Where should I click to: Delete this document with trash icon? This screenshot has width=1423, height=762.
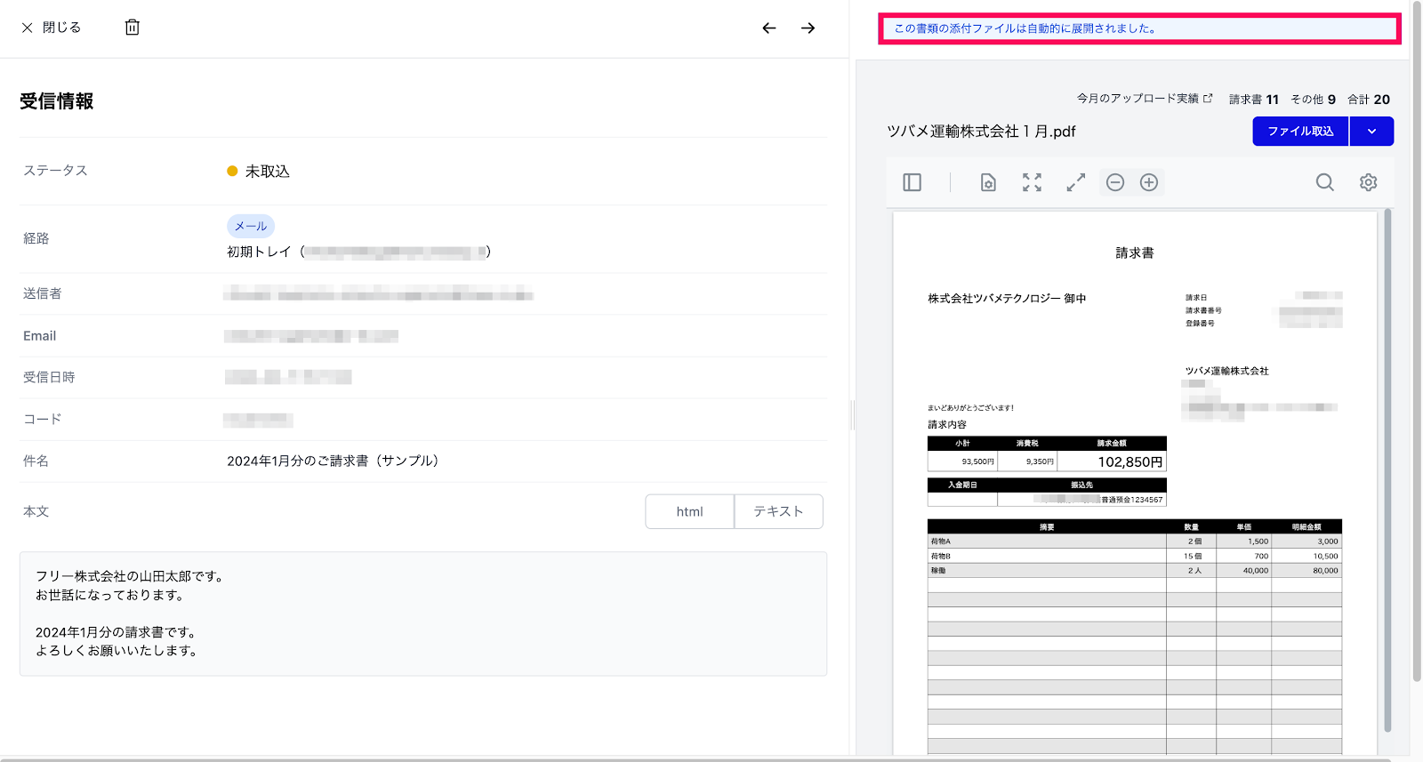click(x=132, y=28)
